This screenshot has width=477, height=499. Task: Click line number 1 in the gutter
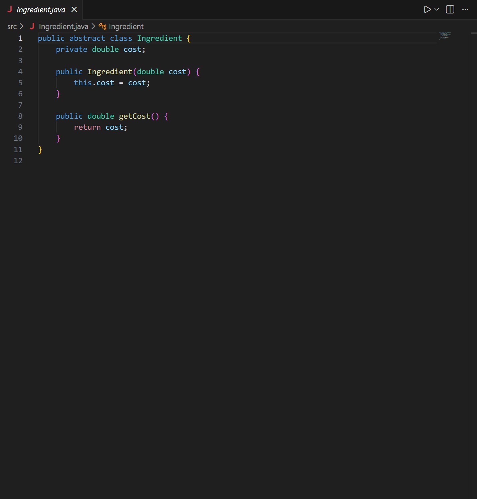pyautogui.click(x=20, y=38)
